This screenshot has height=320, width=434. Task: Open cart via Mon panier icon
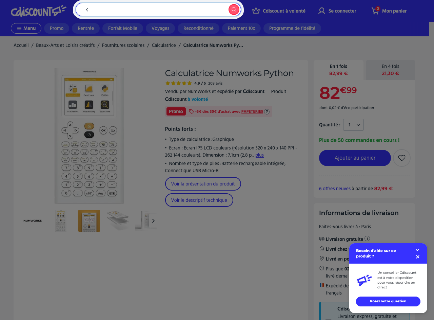click(x=375, y=11)
